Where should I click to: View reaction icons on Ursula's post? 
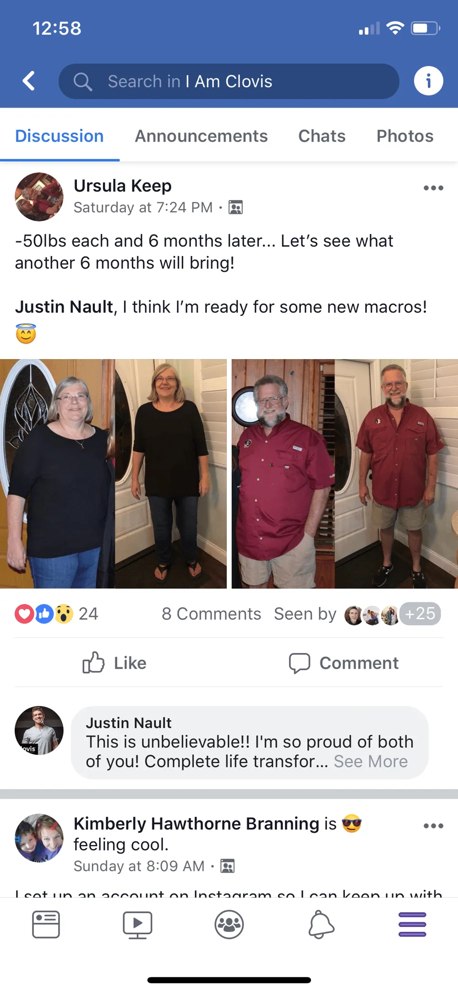point(44,614)
